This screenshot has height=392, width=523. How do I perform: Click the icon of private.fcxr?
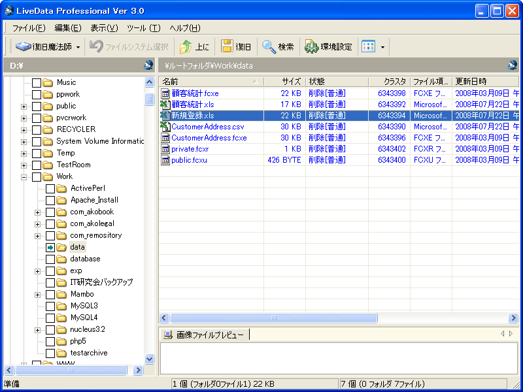[165, 149]
